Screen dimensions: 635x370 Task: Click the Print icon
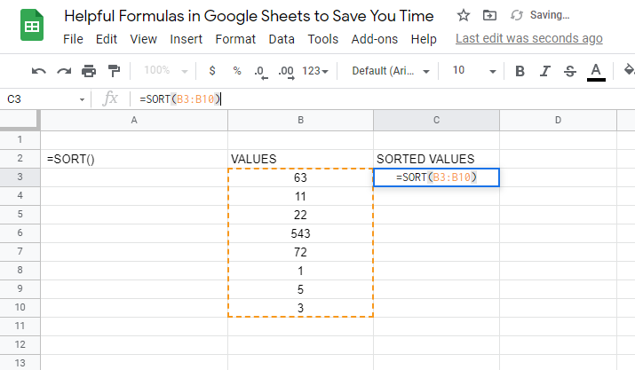[x=89, y=71]
